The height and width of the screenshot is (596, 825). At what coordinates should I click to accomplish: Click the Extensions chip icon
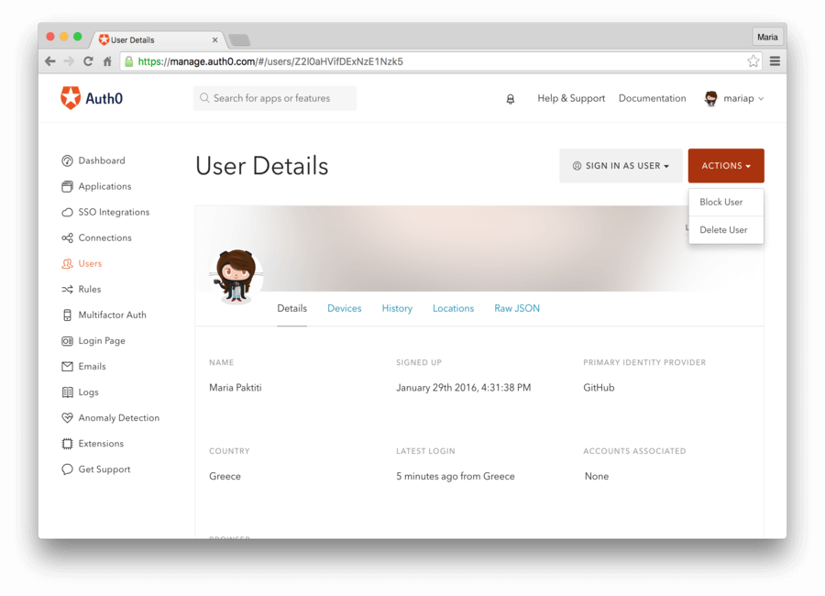[x=67, y=444]
